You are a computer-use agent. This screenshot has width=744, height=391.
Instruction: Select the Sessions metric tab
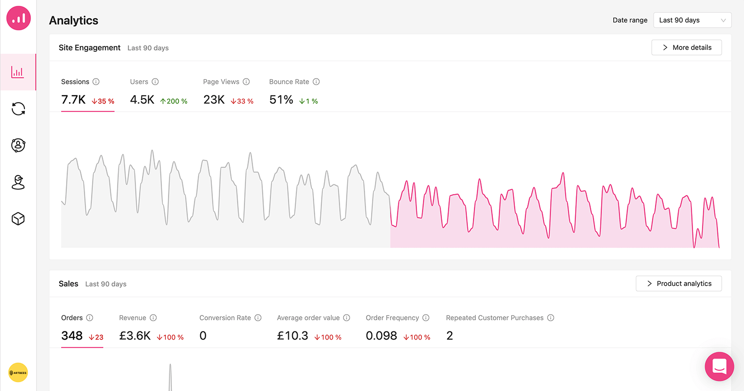pos(88,92)
